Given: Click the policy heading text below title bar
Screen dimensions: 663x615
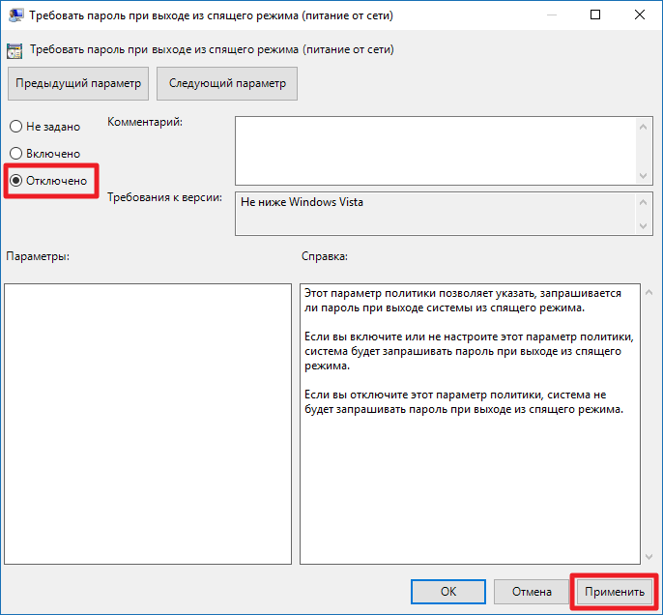Looking at the screenshot, I should (212, 49).
